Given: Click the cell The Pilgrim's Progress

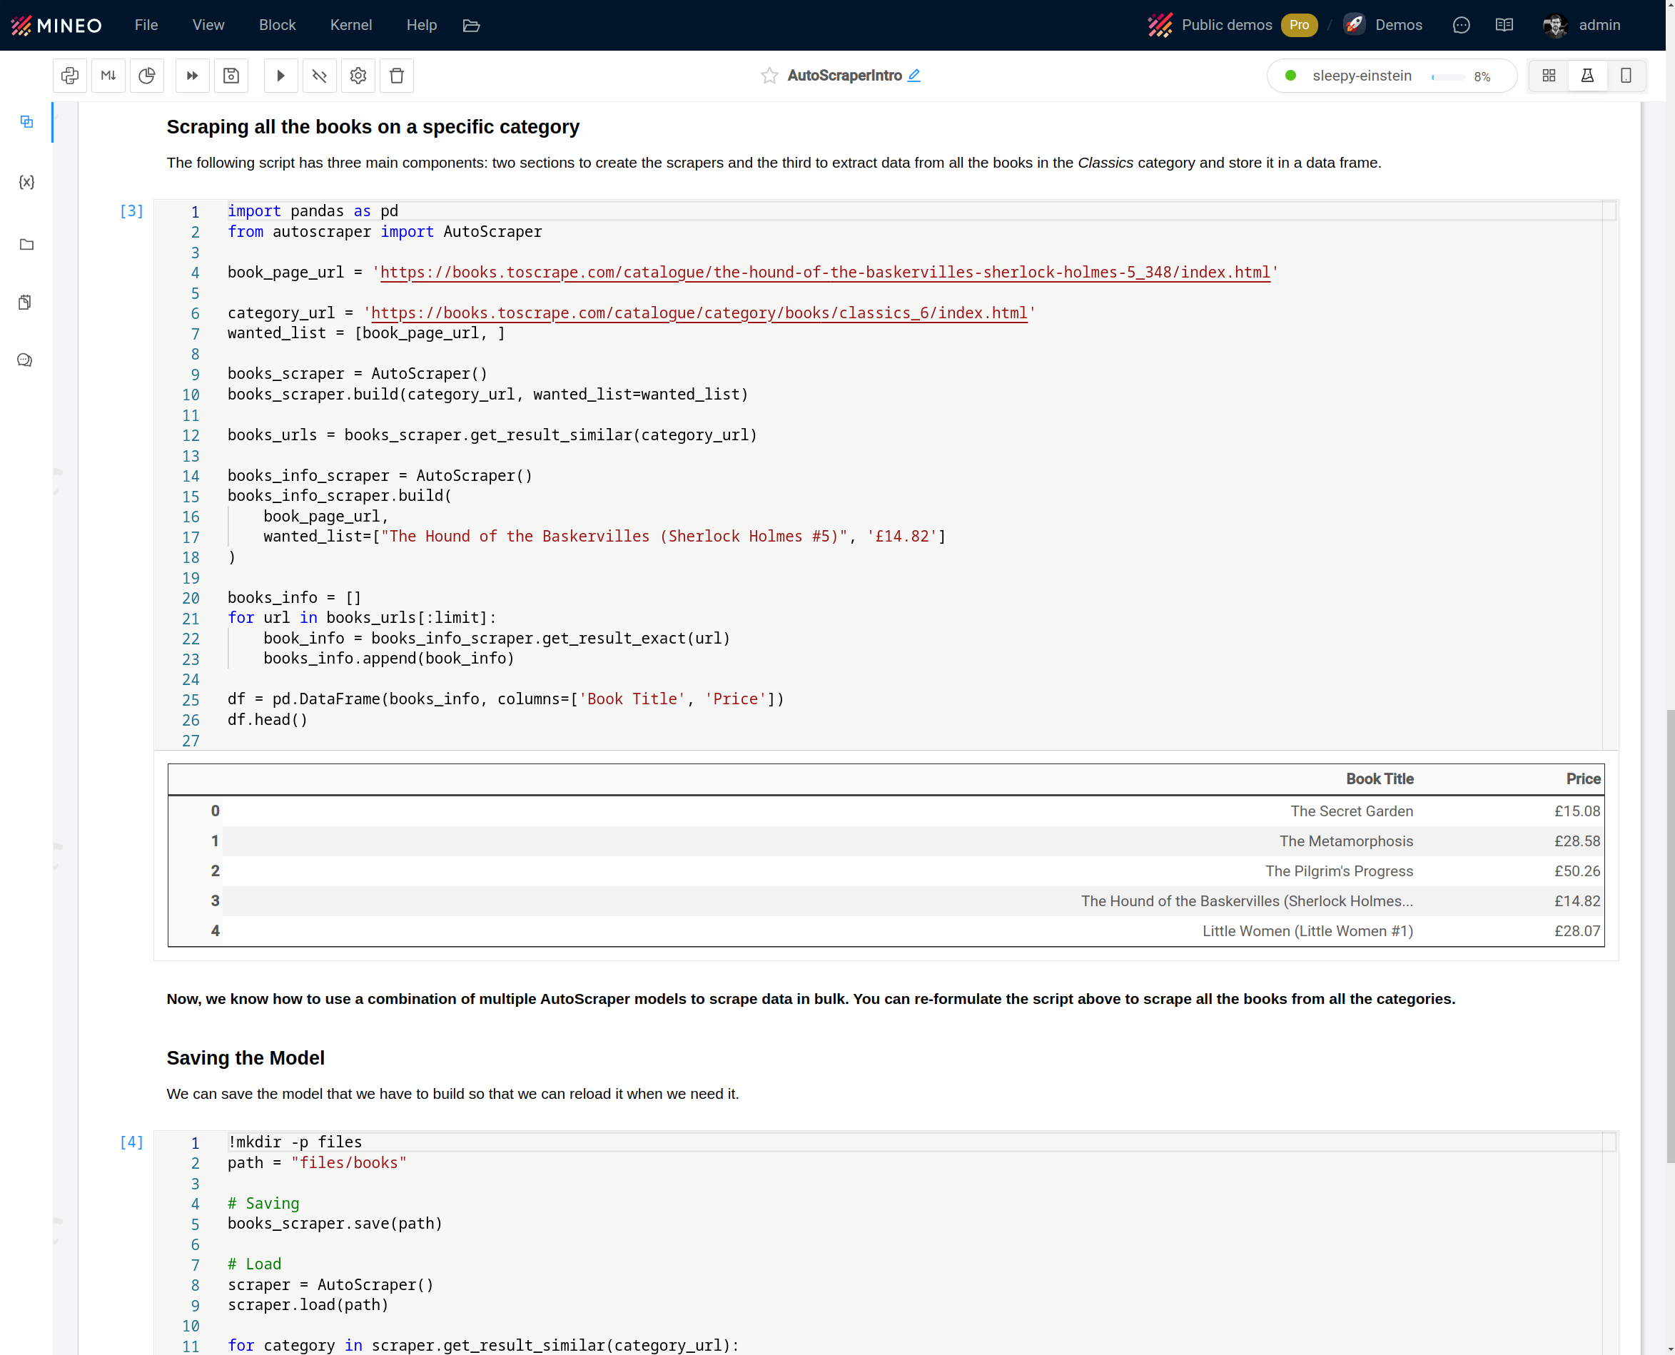Looking at the screenshot, I should coord(1339,871).
